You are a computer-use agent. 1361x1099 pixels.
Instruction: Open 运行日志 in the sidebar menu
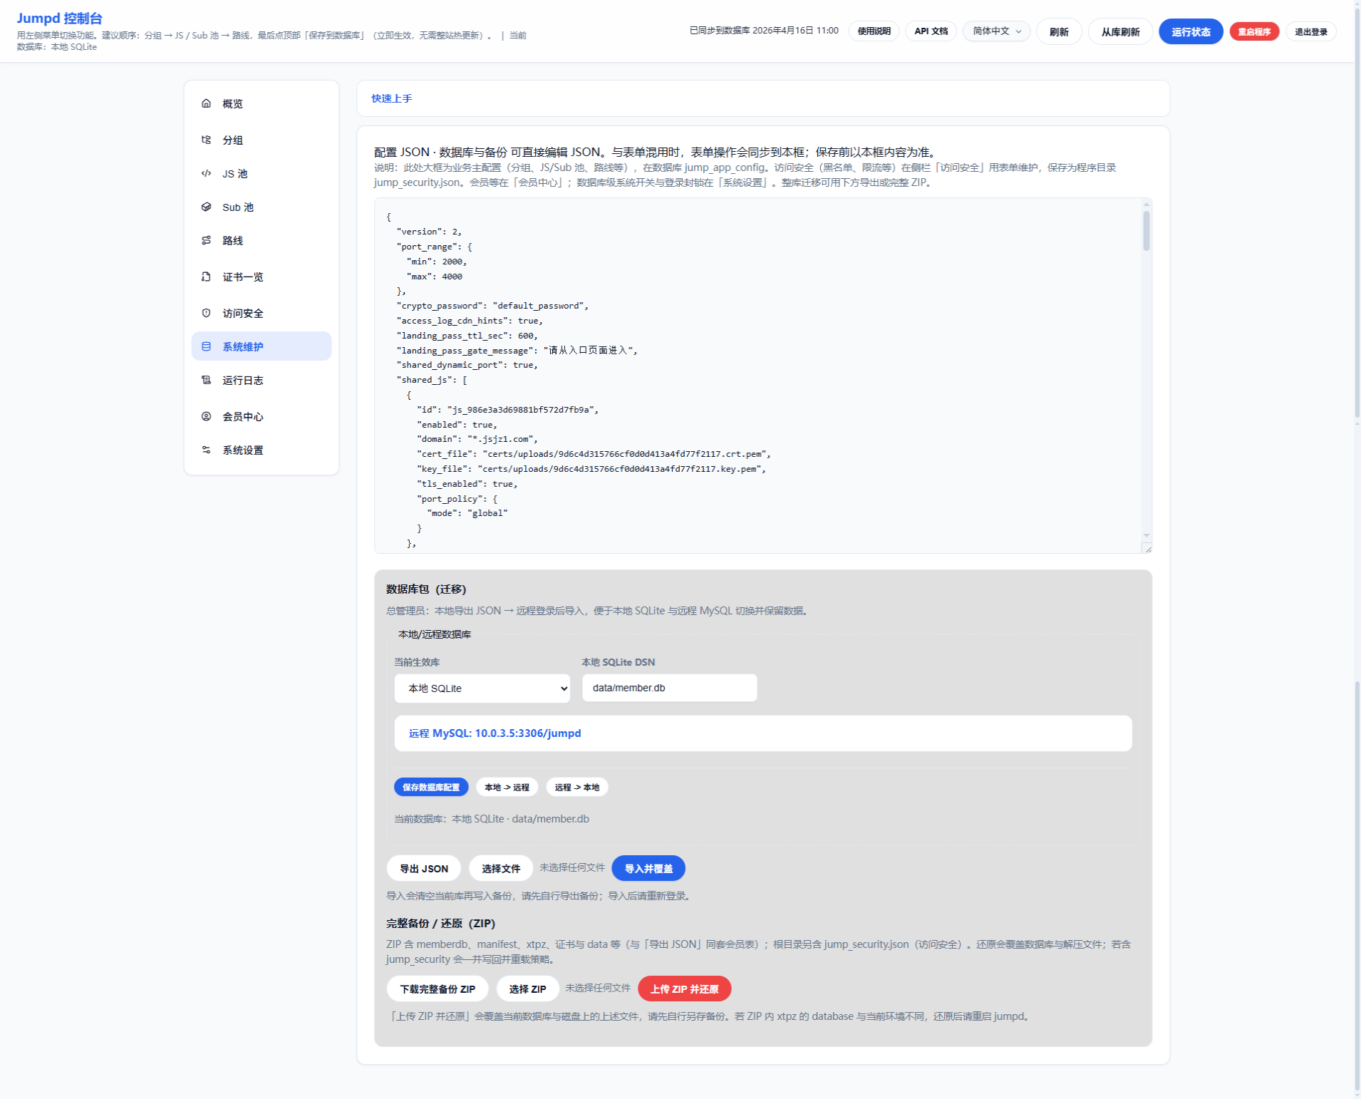click(x=243, y=381)
